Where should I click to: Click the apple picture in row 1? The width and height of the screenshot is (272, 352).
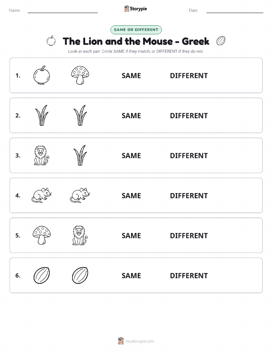click(x=41, y=75)
